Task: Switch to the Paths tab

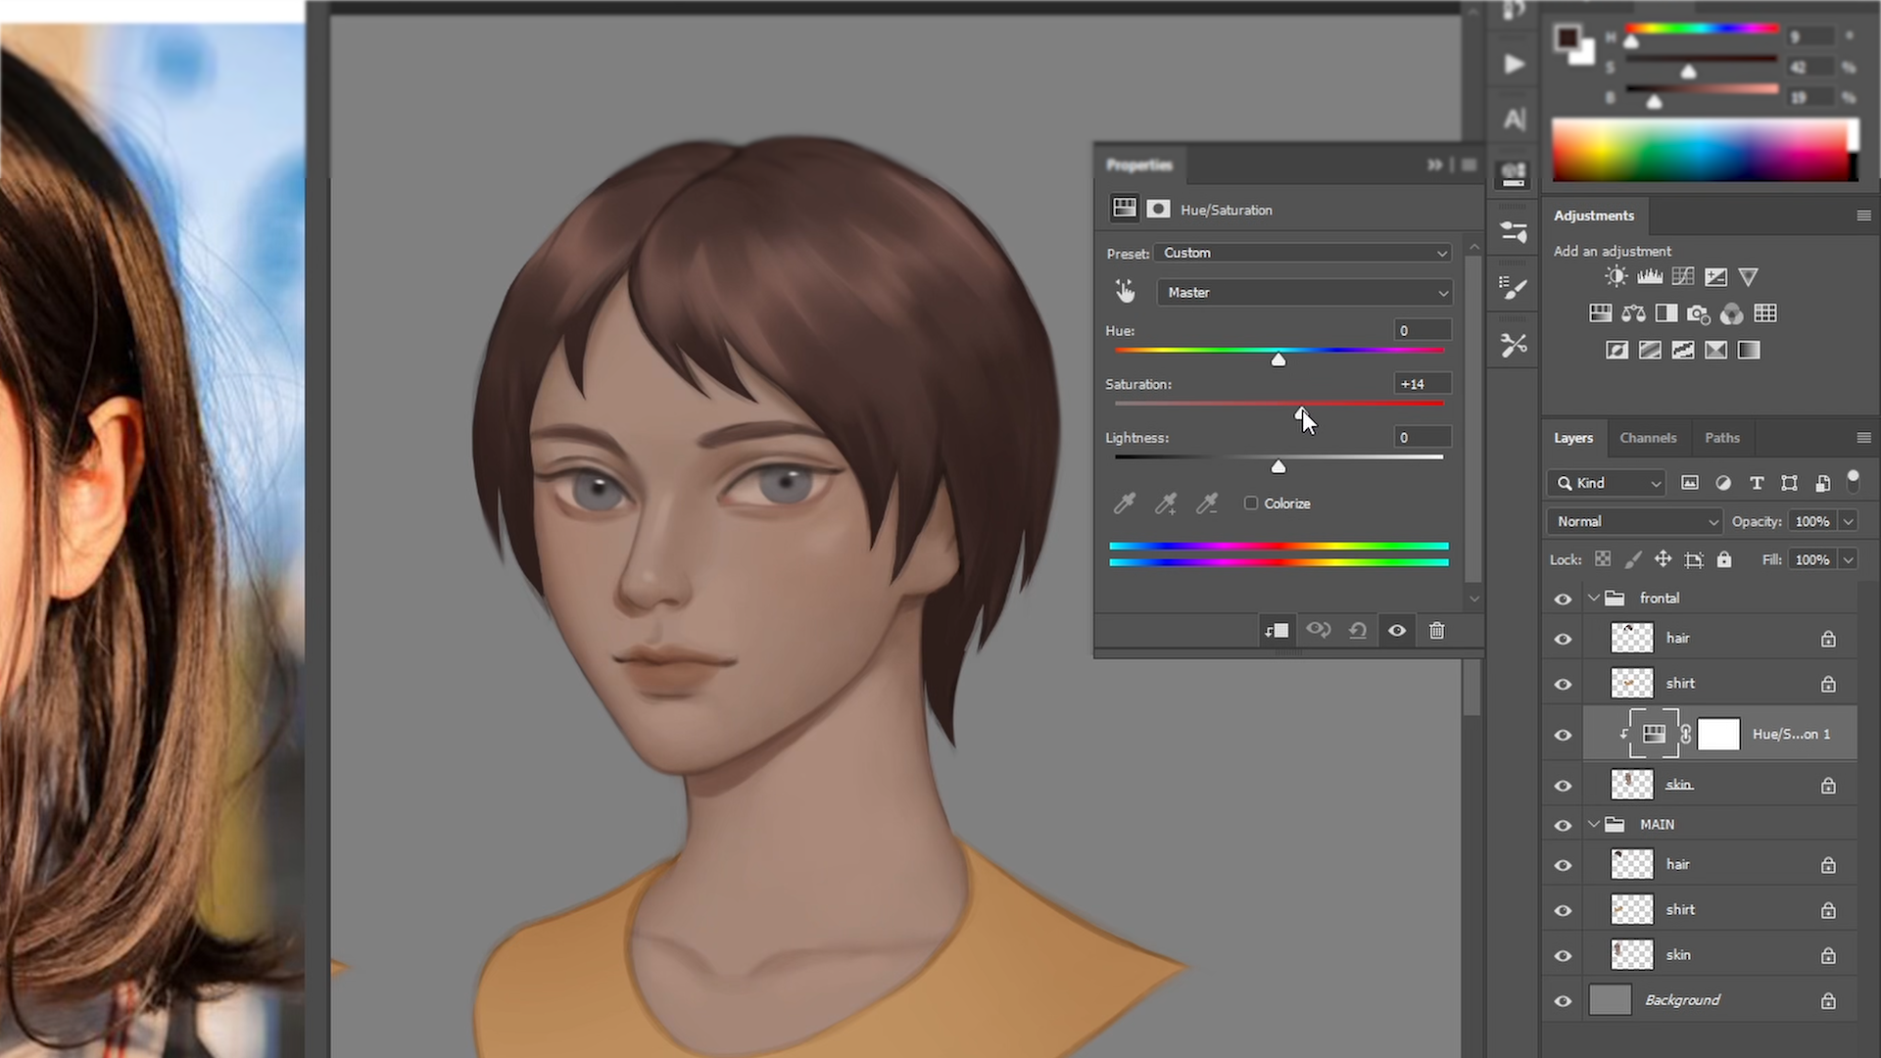Action: click(x=1722, y=438)
